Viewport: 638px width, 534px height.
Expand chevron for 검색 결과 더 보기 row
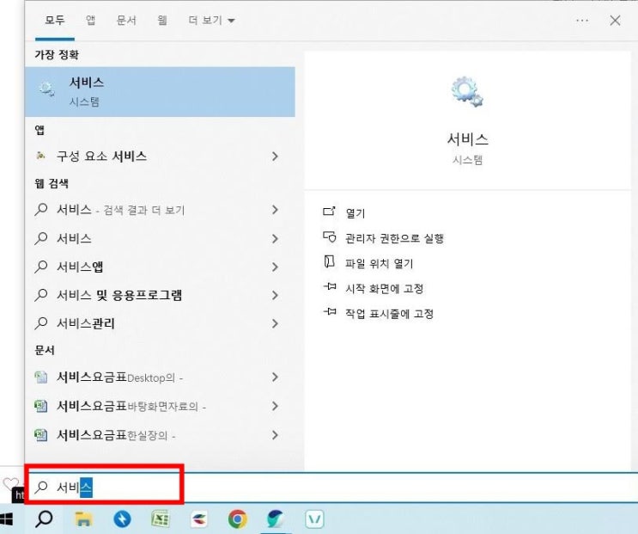tap(275, 210)
